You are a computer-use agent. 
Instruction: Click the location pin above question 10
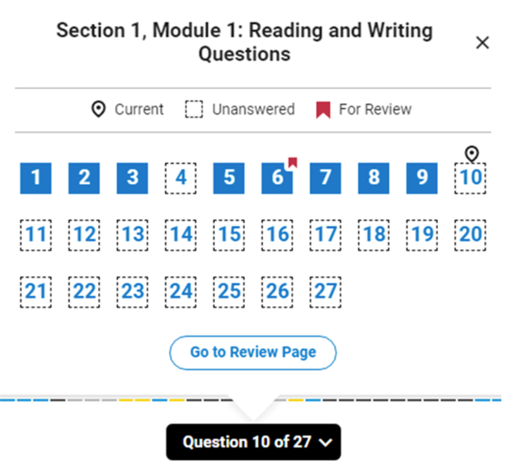(472, 154)
